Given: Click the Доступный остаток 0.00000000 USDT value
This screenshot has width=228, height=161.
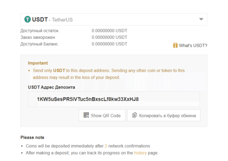Looking at the screenshot, I should tap(109, 31).
